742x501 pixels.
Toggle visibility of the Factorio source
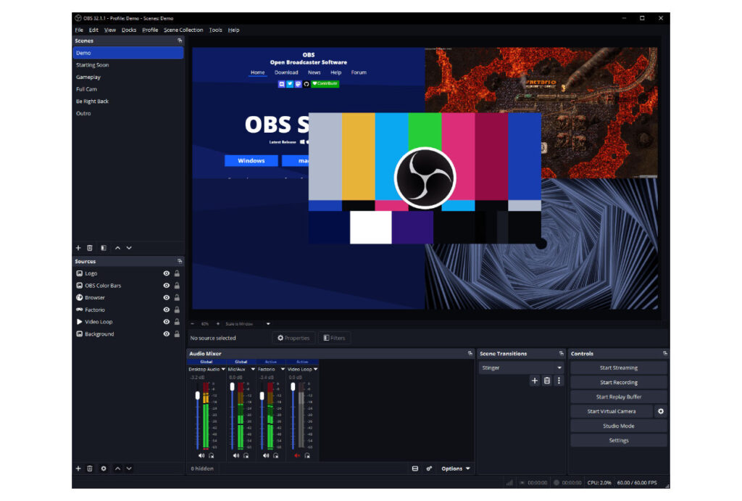[x=166, y=310]
